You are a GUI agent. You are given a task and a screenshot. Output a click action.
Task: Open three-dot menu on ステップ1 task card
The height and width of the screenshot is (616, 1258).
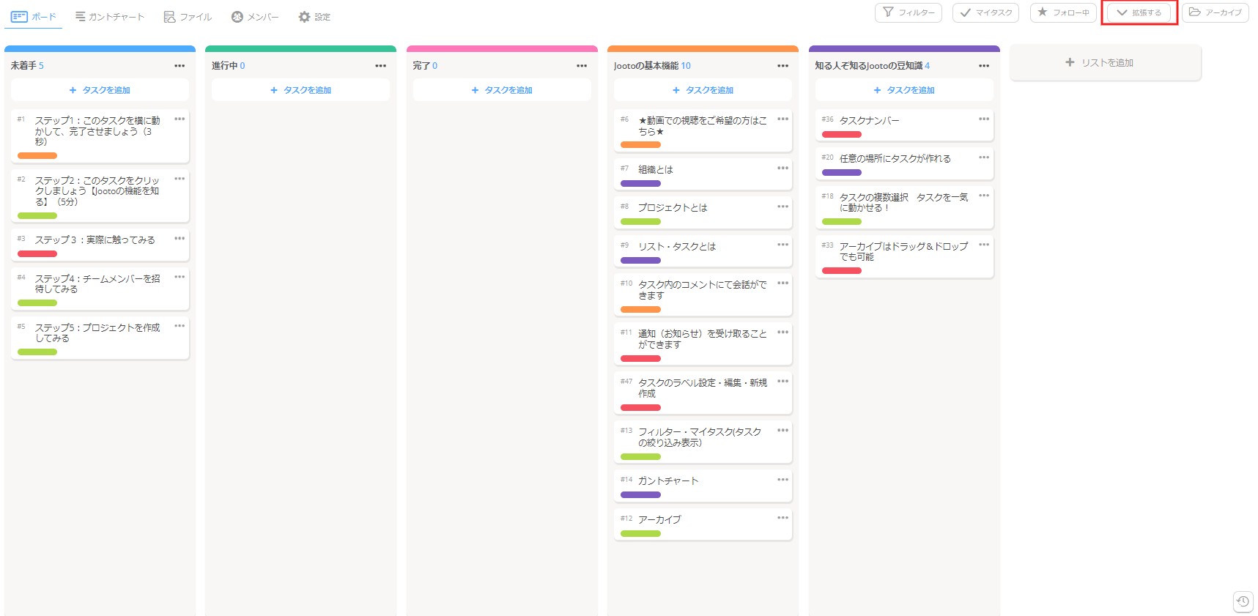(180, 119)
